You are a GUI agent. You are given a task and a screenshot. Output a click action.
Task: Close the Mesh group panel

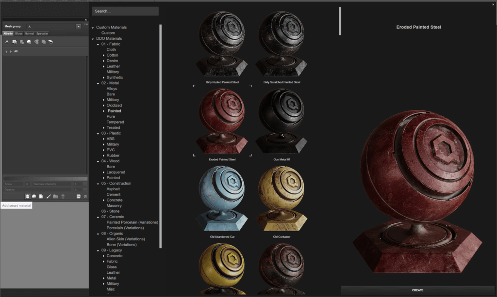click(85, 19)
